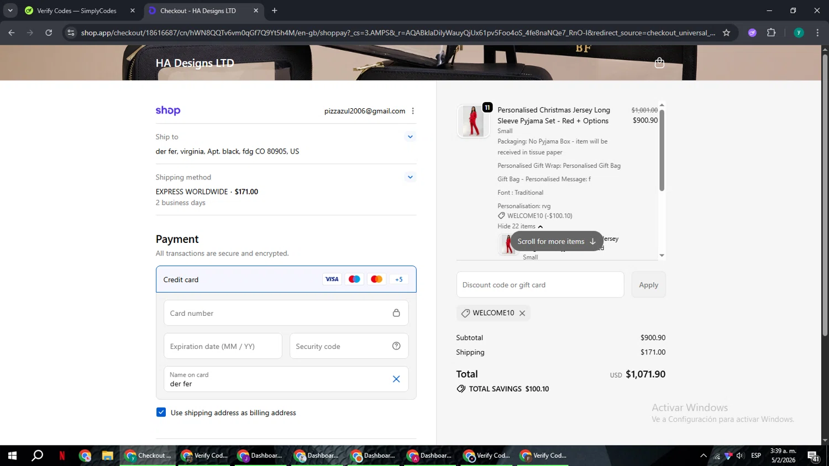Clear the Name on card field
Image resolution: width=829 pixels, height=466 pixels.
tap(396, 379)
